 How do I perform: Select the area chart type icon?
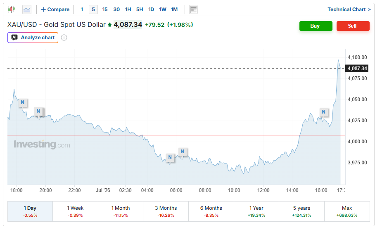(27, 9)
